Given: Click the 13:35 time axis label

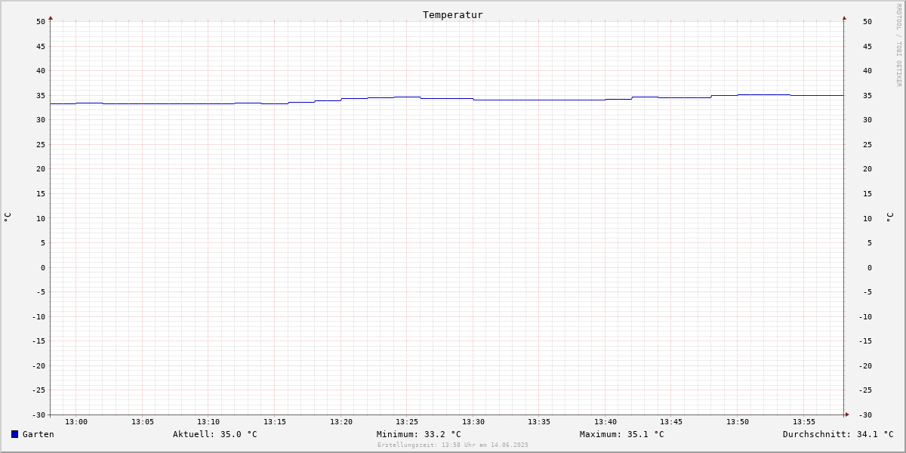Looking at the screenshot, I should coord(539,421).
